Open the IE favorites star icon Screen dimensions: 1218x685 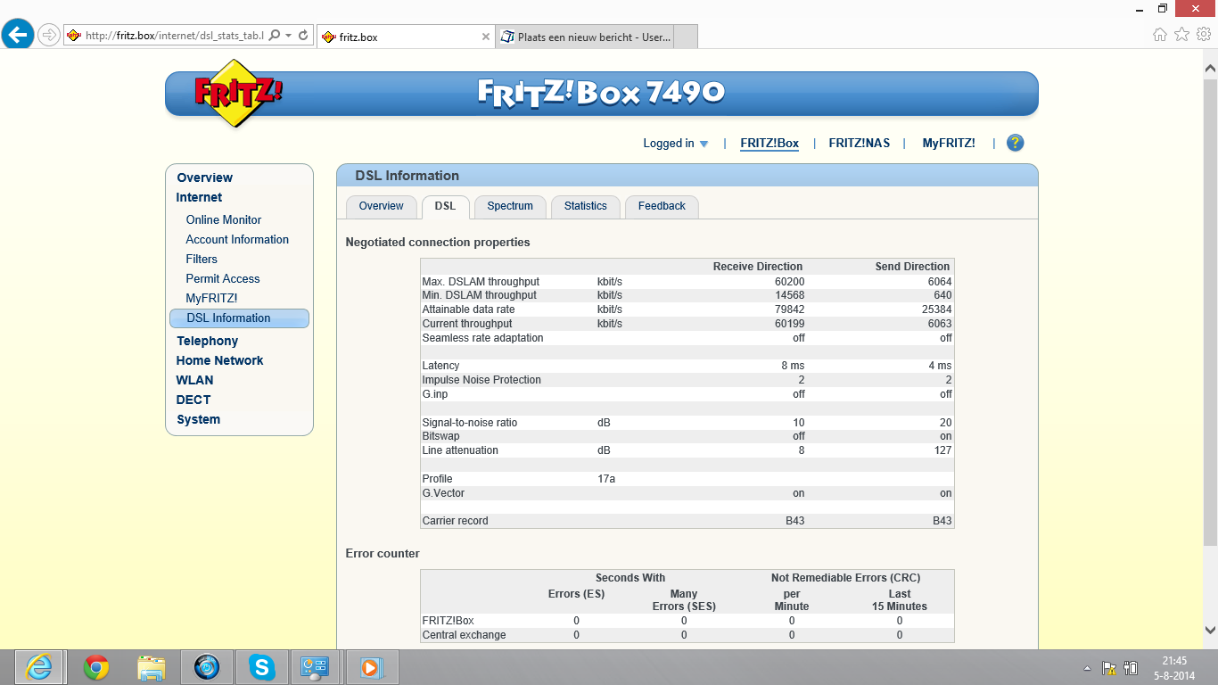(x=1181, y=35)
